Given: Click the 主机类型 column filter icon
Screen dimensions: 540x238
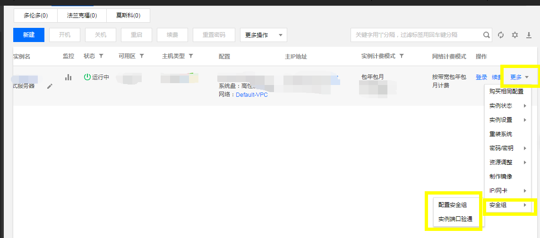Looking at the screenshot, I should tap(191, 56).
